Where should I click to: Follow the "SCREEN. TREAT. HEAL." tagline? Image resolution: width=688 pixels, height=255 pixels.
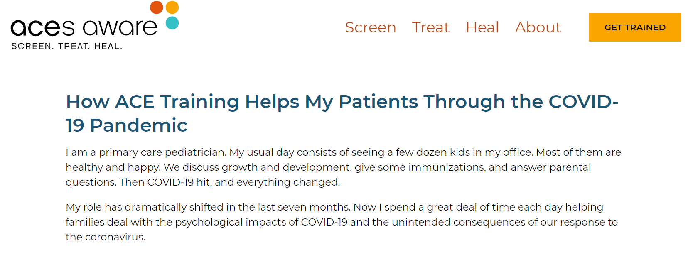pos(66,46)
